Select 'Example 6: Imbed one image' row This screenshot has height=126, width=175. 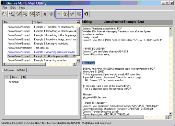(42, 40)
